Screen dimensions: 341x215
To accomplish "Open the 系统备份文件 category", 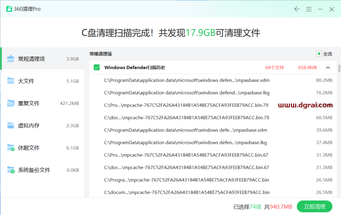I will (43, 170).
